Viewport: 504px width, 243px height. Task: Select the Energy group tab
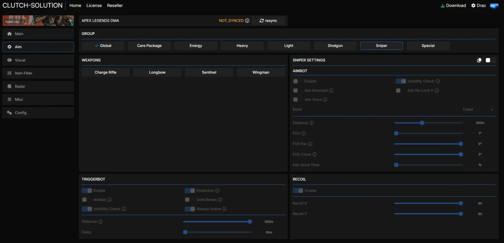tap(196, 46)
